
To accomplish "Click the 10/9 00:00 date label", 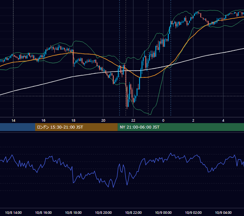I will point(163,212).
